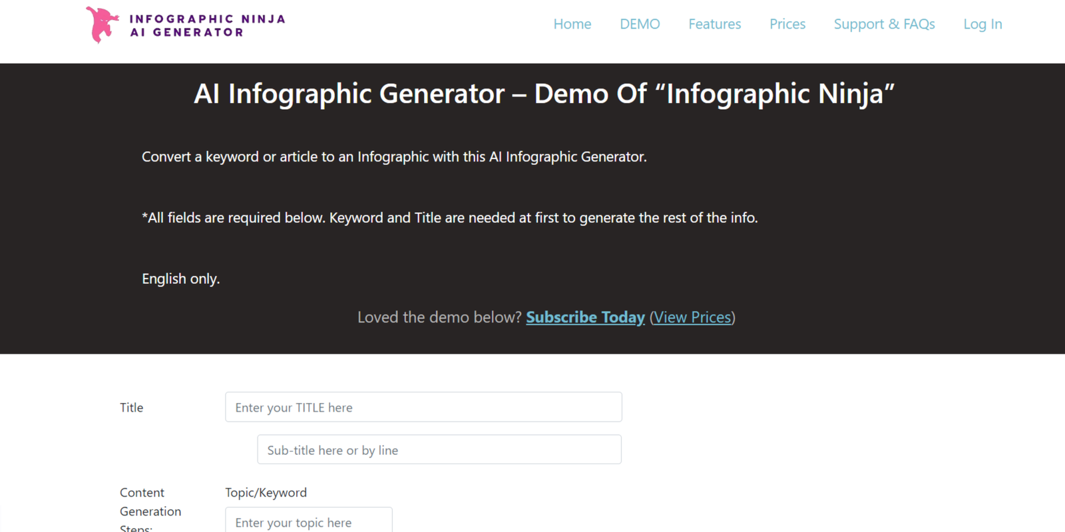
Task: Click the 'Title' field label
Action: (131, 408)
